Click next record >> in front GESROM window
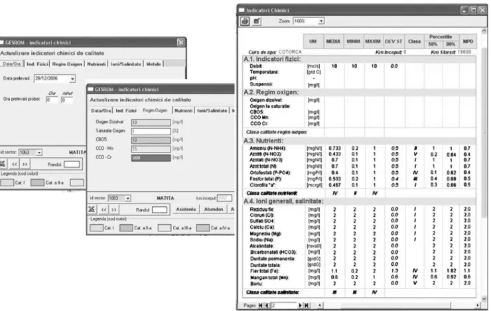 tap(114, 210)
